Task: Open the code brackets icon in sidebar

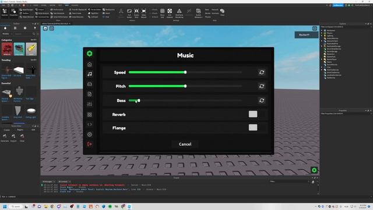Action: (89, 124)
